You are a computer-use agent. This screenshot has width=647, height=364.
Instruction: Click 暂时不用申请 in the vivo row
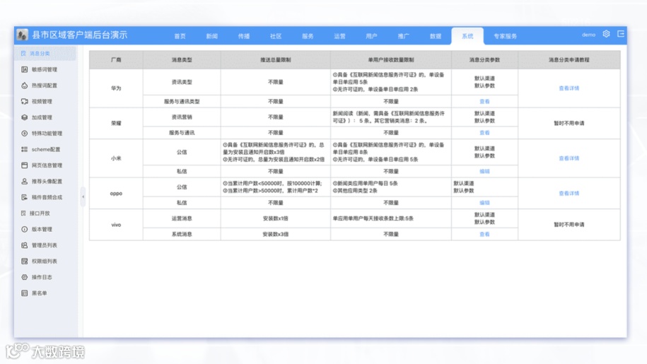pos(569,225)
